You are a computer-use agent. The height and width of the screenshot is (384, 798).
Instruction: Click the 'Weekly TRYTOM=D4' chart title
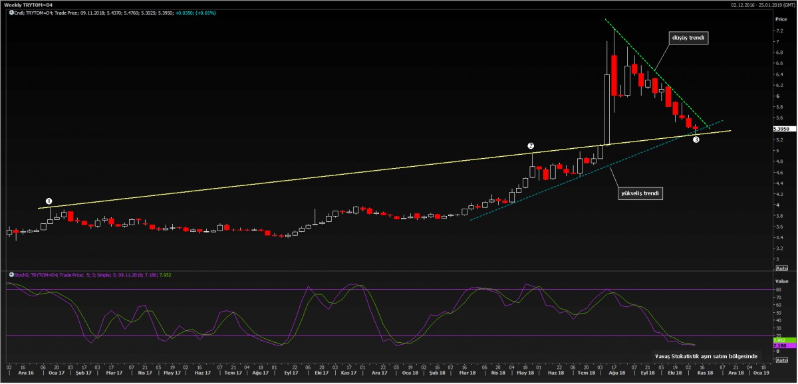coord(28,5)
